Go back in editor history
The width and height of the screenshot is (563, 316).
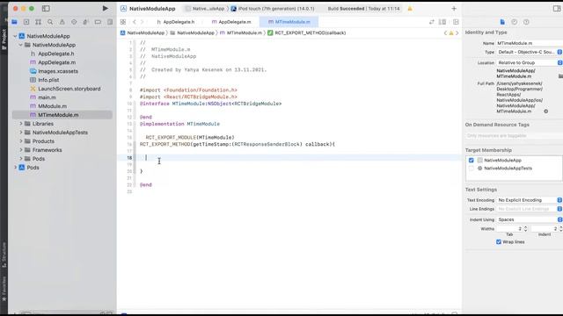[135, 22]
